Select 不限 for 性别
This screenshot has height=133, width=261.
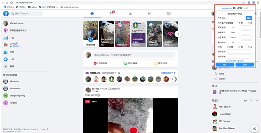[228, 47]
